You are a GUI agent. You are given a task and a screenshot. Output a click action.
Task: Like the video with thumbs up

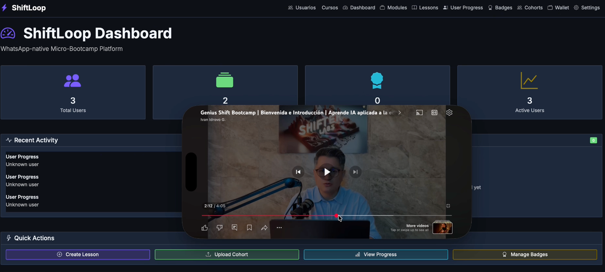(x=205, y=228)
